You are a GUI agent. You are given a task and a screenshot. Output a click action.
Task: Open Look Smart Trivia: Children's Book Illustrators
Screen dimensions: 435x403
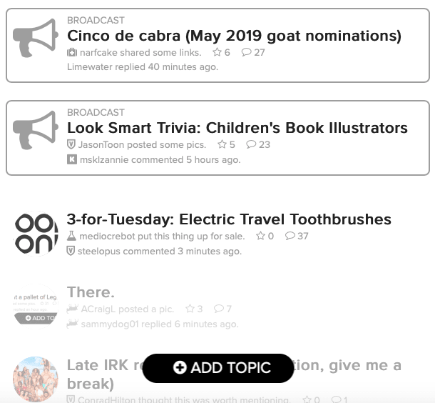pyautogui.click(x=237, y=128)
